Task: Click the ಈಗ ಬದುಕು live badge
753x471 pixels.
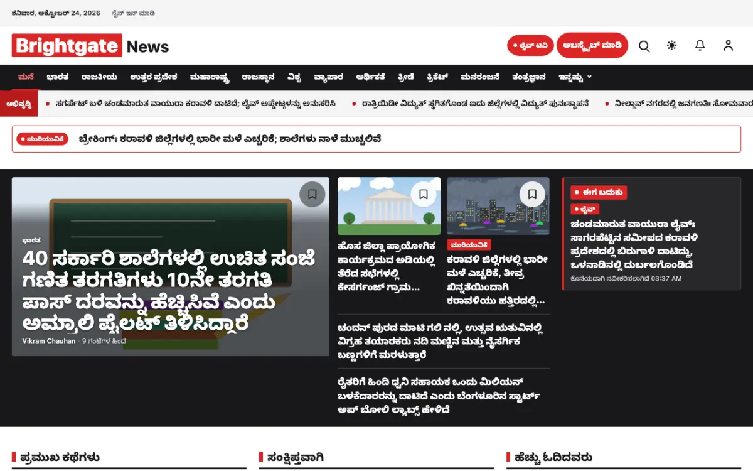Action: [599, 193]
